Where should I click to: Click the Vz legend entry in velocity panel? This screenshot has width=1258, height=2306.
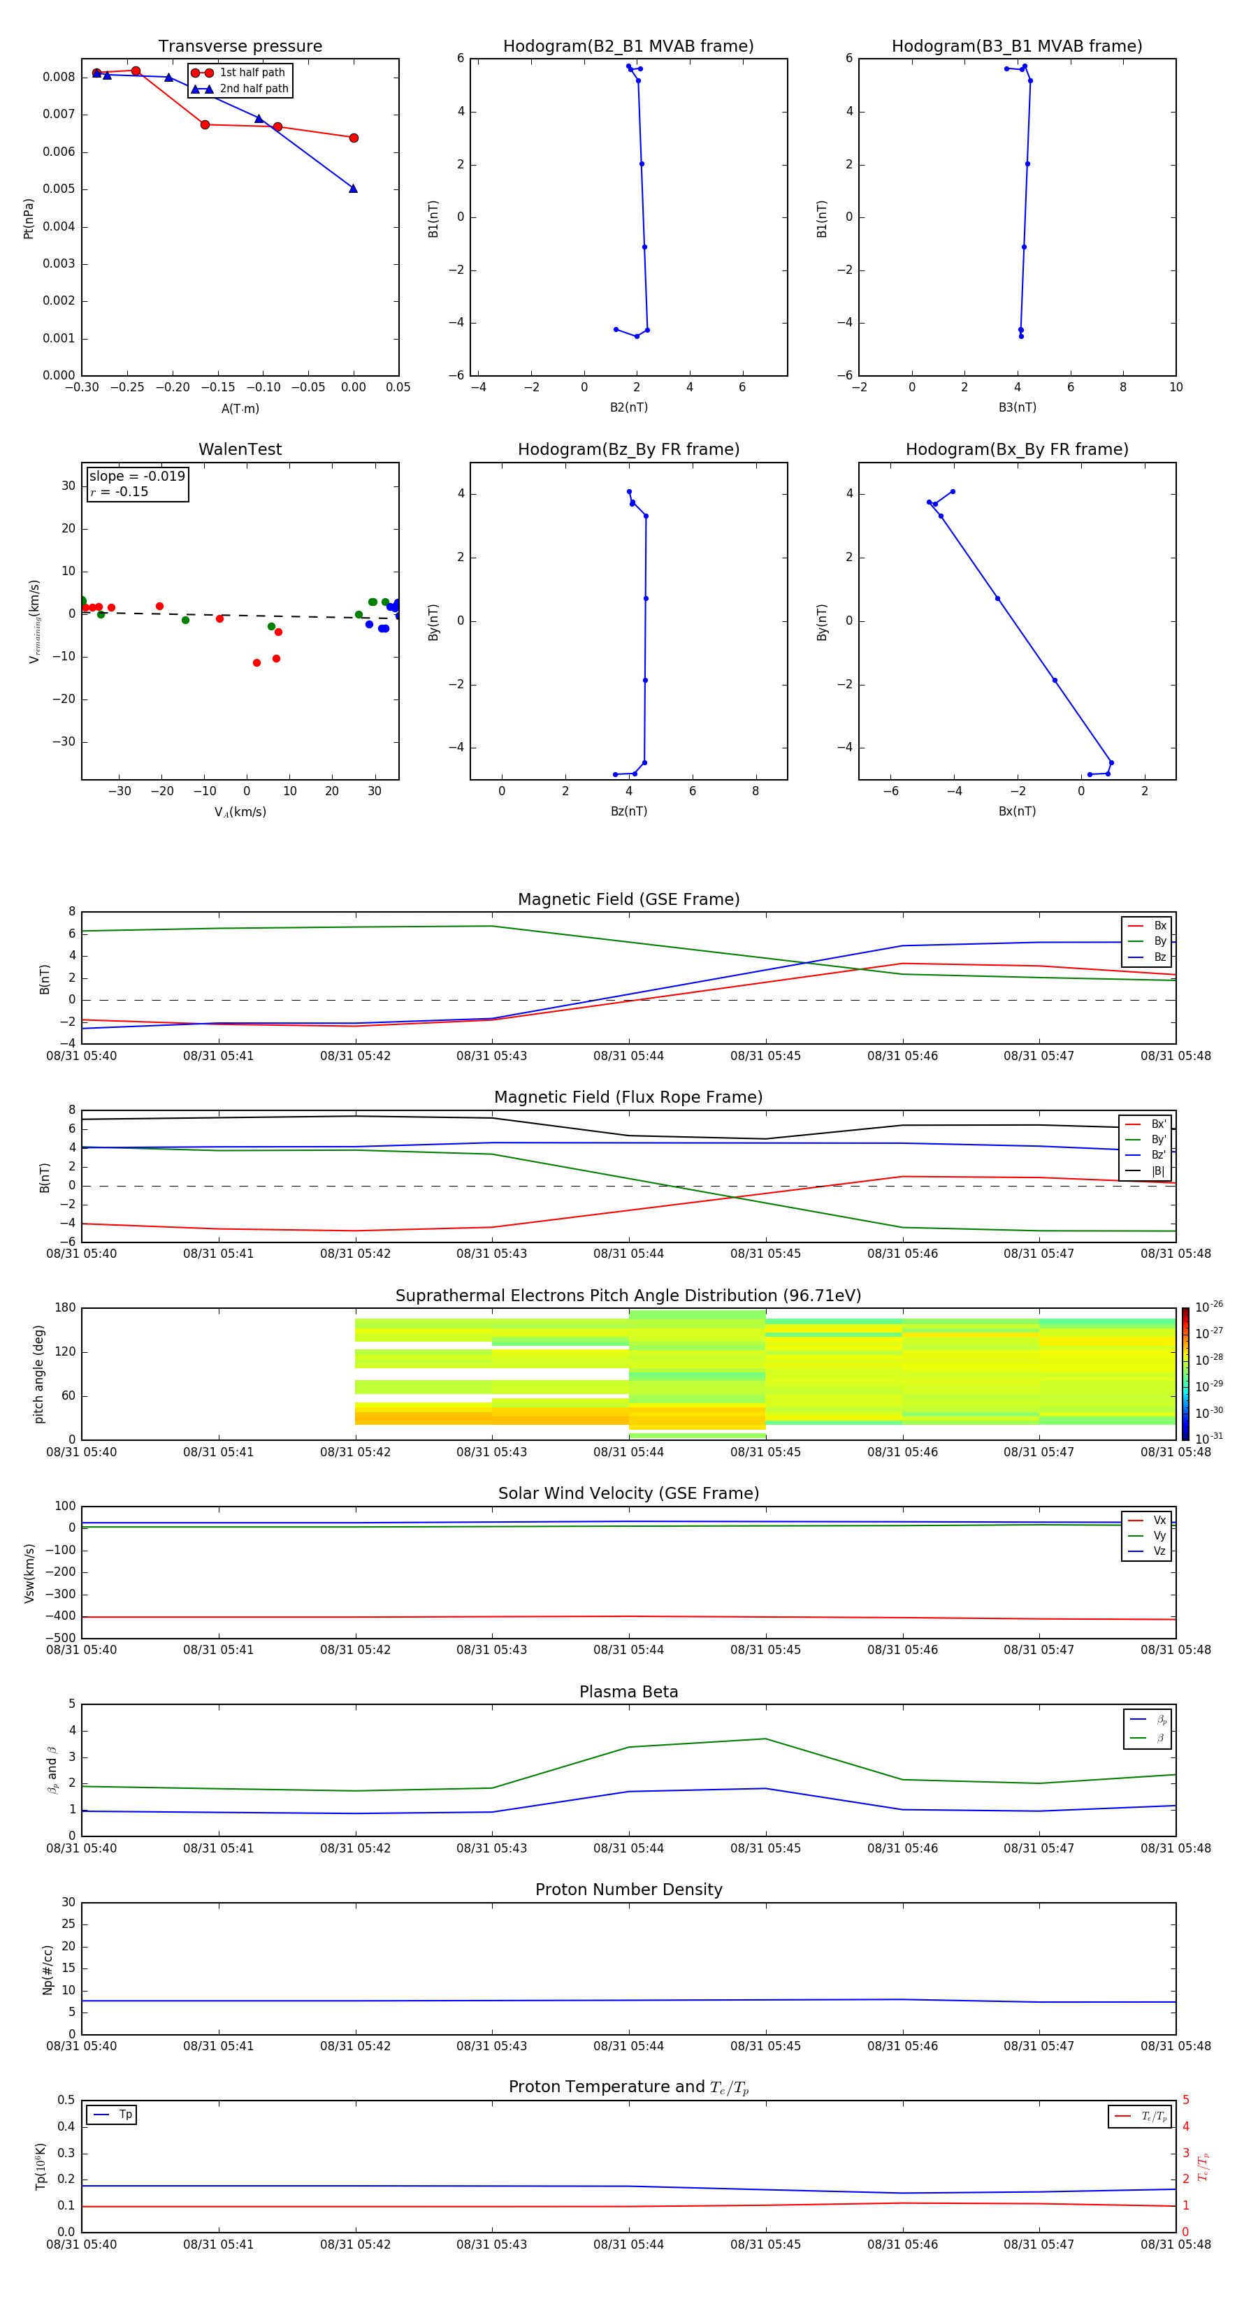click(x=1147, y=1551)
